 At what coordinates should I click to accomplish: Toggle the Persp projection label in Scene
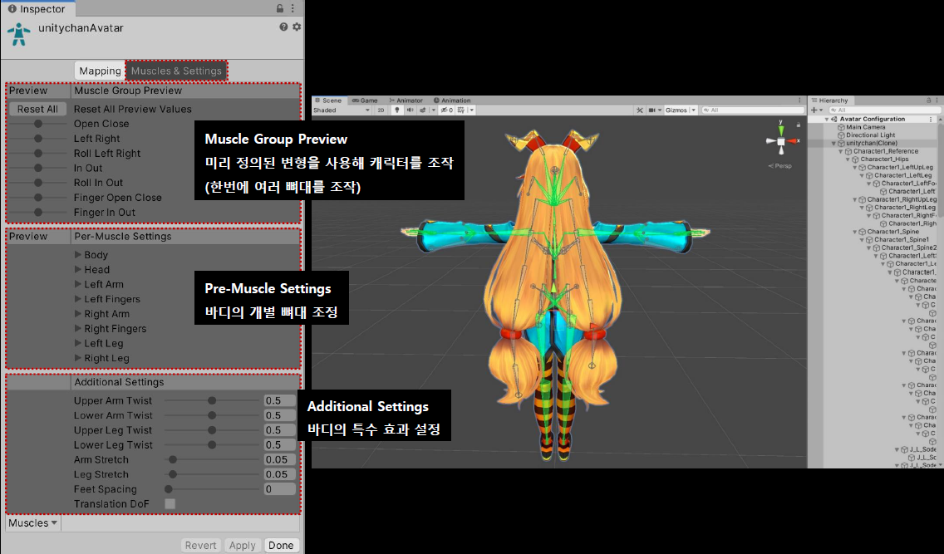[x=780, y=166]
